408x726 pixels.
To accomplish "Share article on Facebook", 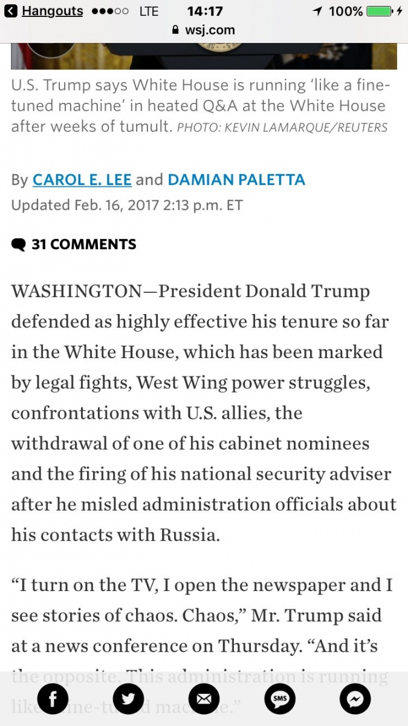I will tap(53, 700).
